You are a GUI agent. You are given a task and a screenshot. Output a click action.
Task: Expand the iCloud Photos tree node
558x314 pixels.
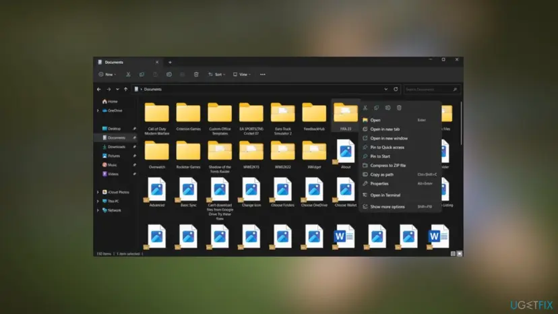(98, 192)
